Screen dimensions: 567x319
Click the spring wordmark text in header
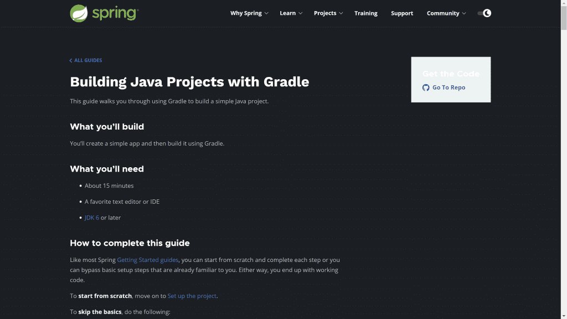click(115, 13)
